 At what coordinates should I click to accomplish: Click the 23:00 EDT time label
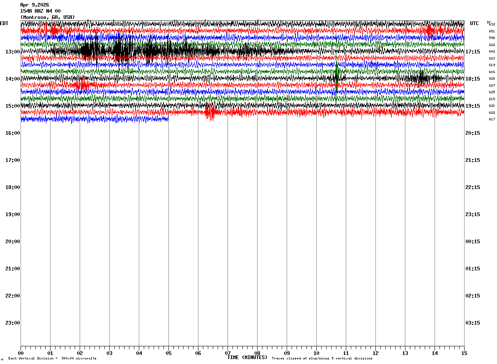pyautogui.click(x=13, y=323)
